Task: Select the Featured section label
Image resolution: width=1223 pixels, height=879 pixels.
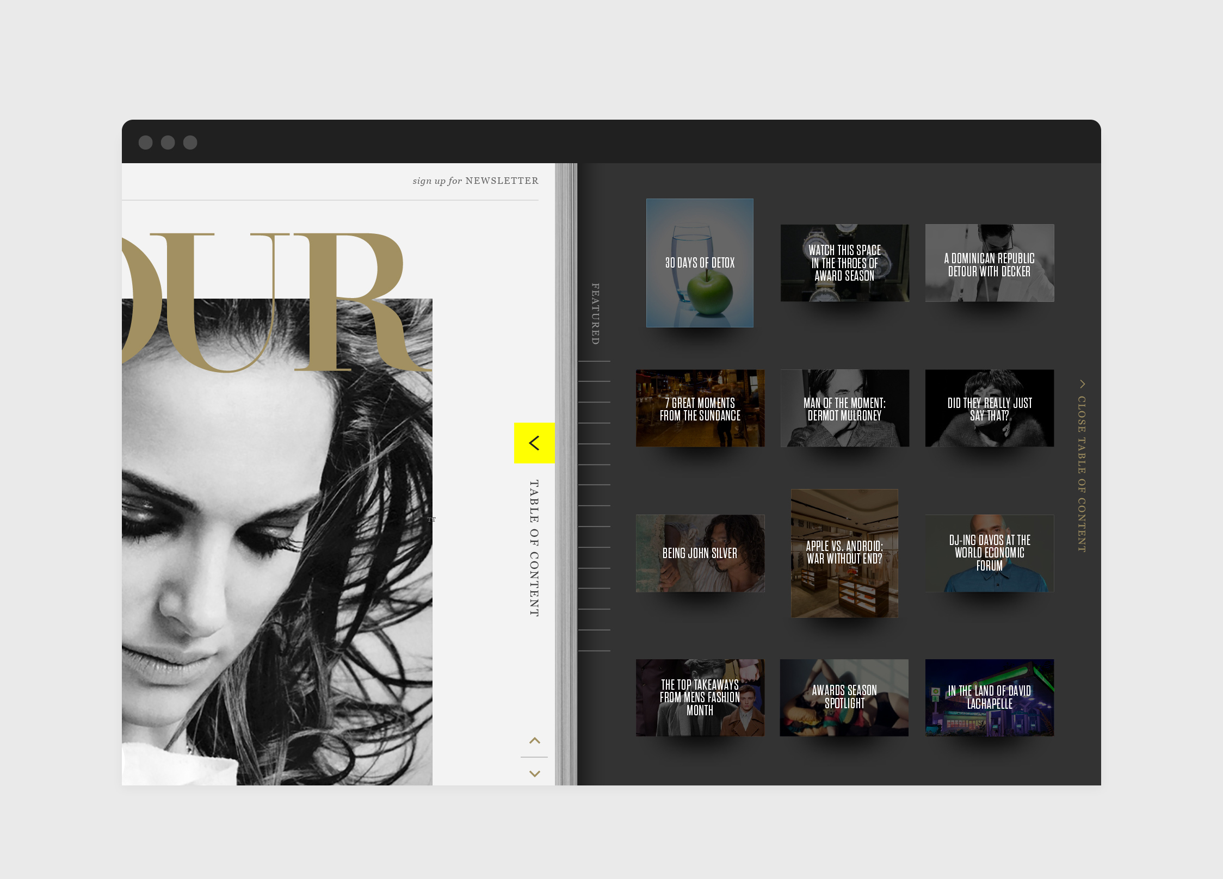Action: pos(595,314)
